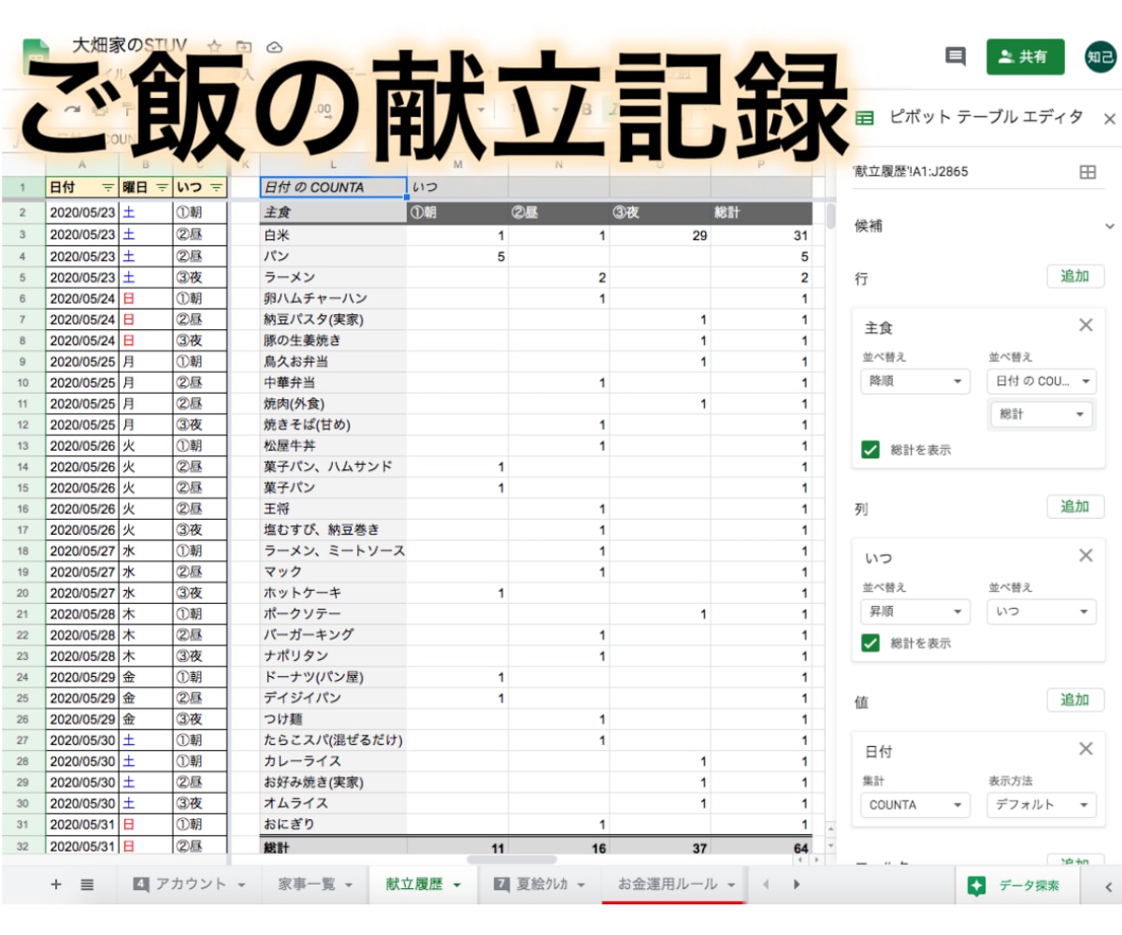The width and height of the screenshot is (1122, 935).
Task: Close the pivot table editor panel
Action: pos(1110,119)
